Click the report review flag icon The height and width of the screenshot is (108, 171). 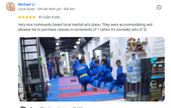point(159,8)
